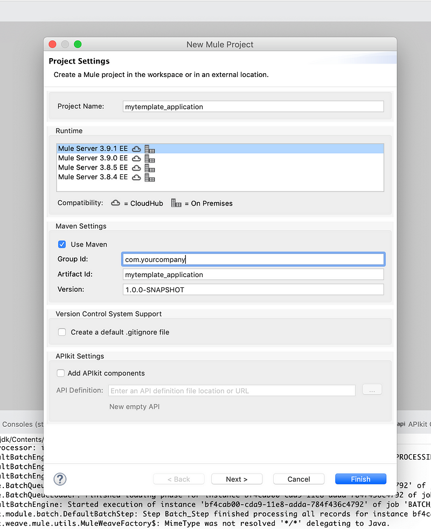Focus the Project Name field

[253, 107]
